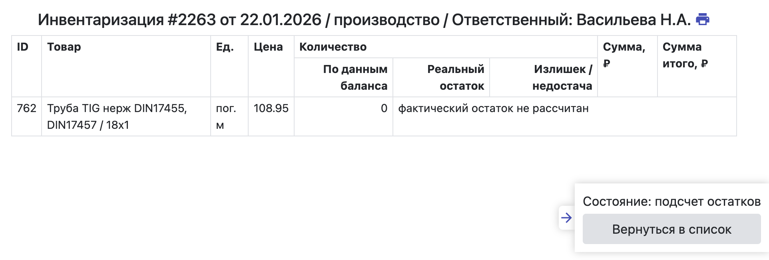Click the "Вернуться в список" button

[x=671, y=229]
